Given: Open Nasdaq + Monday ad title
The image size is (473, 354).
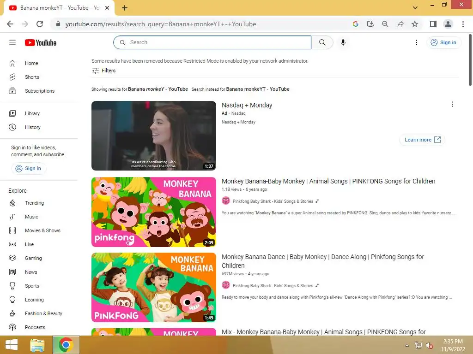Looking at the screenshot, I should [247, 105].
